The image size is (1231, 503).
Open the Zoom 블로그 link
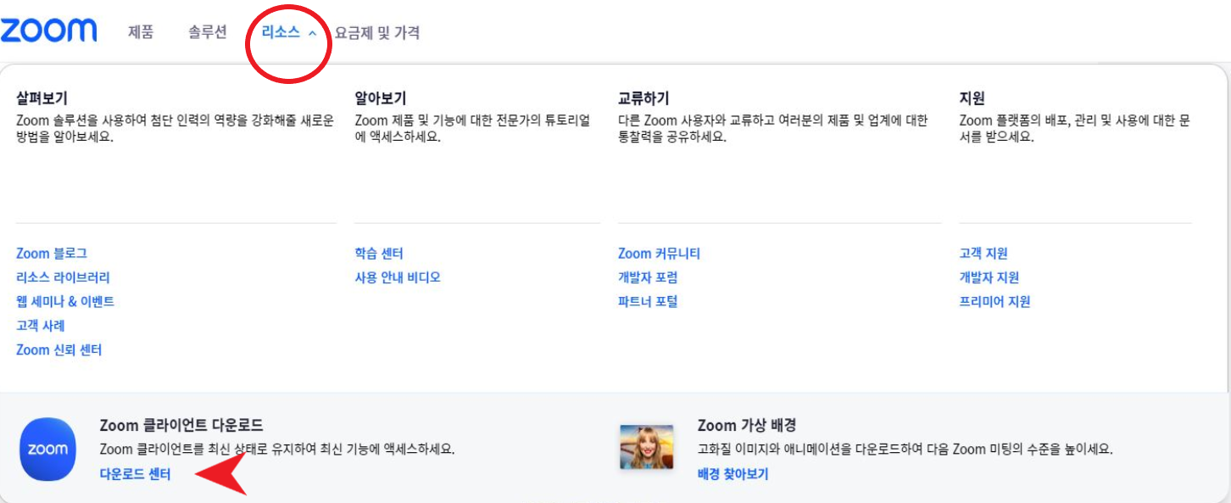click(x=52, y=254)
